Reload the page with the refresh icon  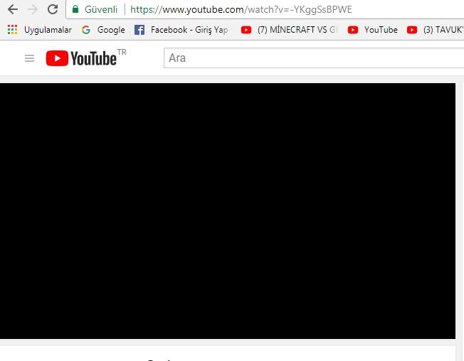point(53,9)
